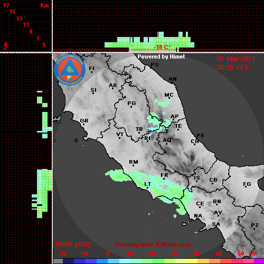Viewport: 264px width, 264px height.
Task: Click the '9' km altitude scale label
Action: pos(31,32)
